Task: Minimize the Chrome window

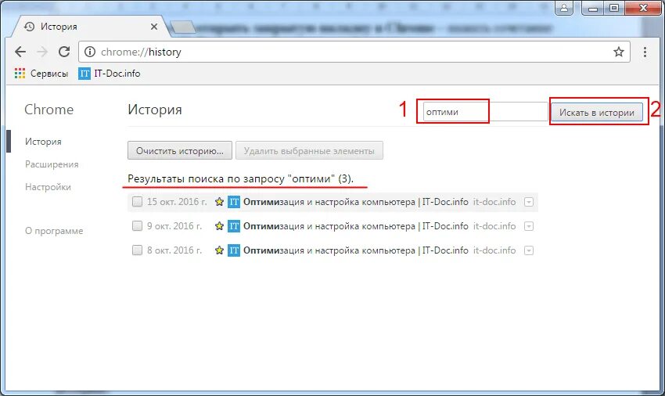Action: pyautogui.click(x=593, y=8)
